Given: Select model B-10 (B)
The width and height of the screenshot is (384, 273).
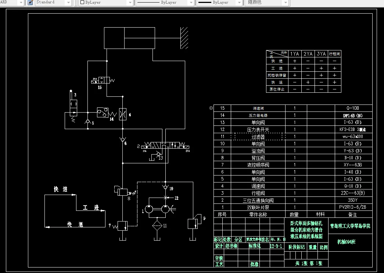Looking at the screenshot, I should (x=353, y=158).
